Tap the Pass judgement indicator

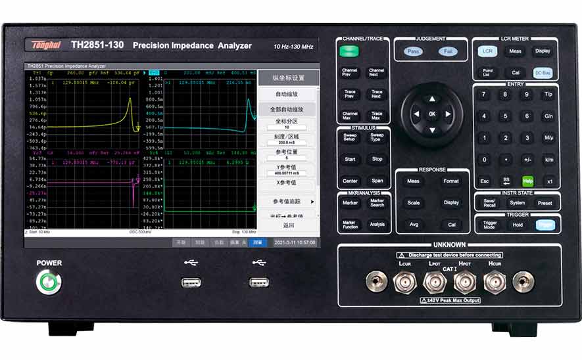pyautogui.click(x=413, y=51)
